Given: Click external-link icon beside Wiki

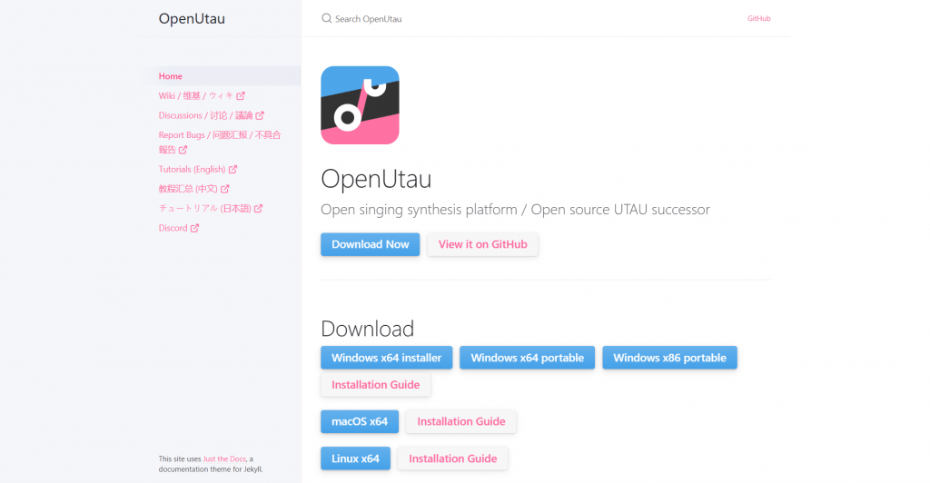Looking at the screenshot, I should 240,96.
